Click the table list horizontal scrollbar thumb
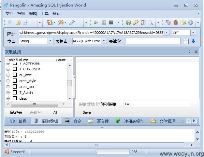 coord(35,104)
